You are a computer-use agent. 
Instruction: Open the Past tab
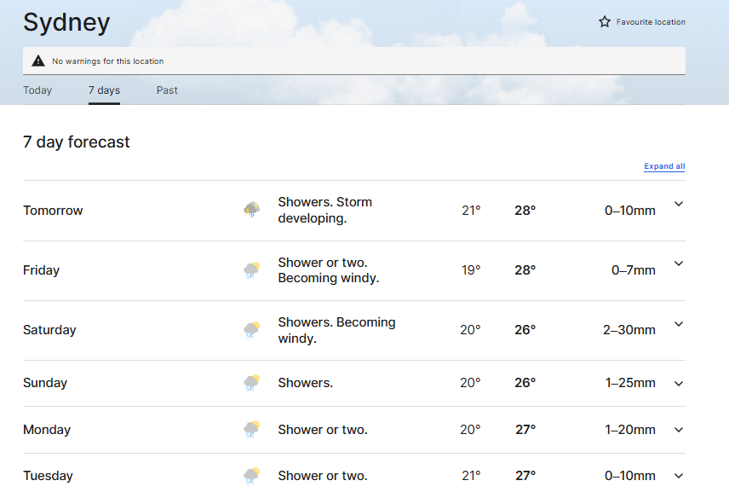click(x=167, y=90)
